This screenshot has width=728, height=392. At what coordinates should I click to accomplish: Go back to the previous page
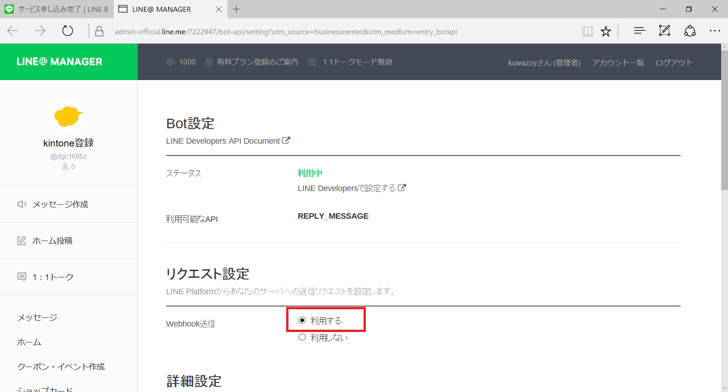(x=13, y=31)
